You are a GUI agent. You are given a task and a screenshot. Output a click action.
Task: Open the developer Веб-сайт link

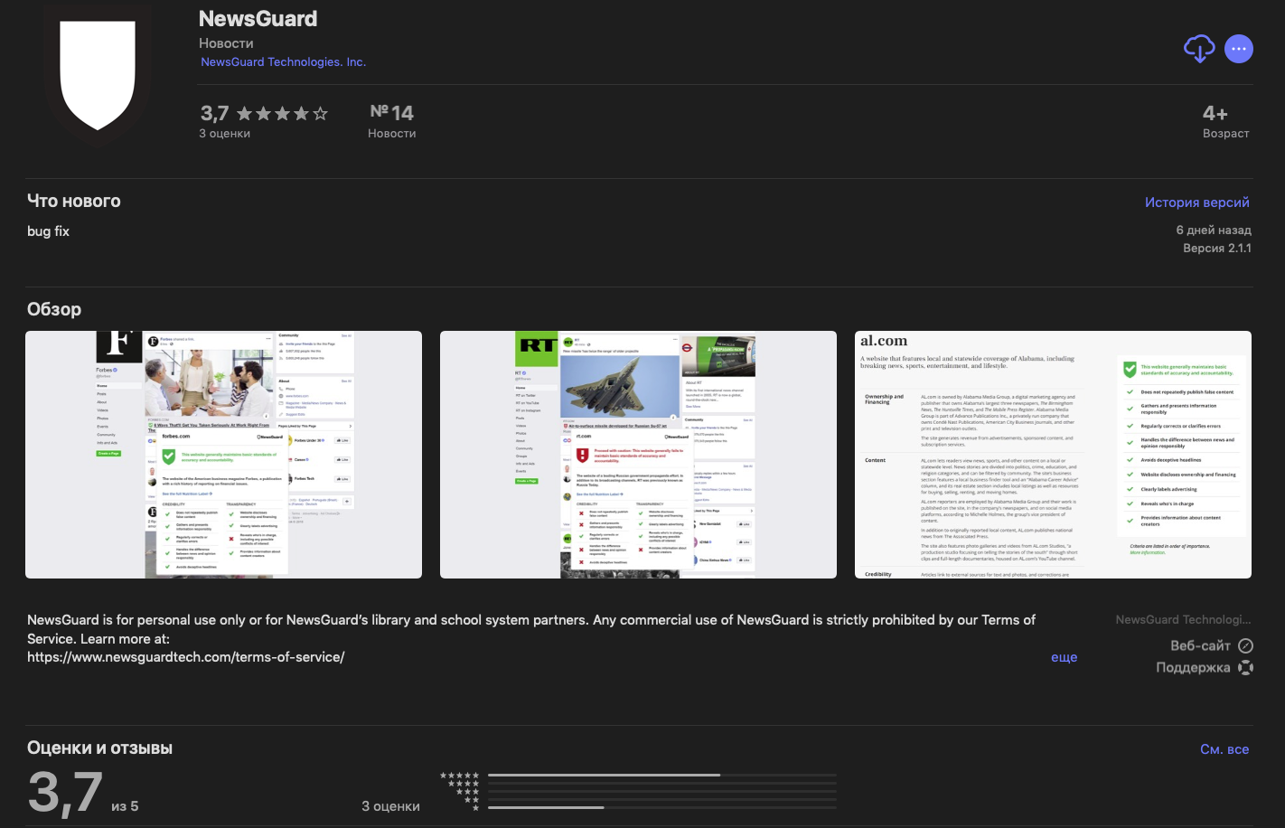coord(1200,645)
